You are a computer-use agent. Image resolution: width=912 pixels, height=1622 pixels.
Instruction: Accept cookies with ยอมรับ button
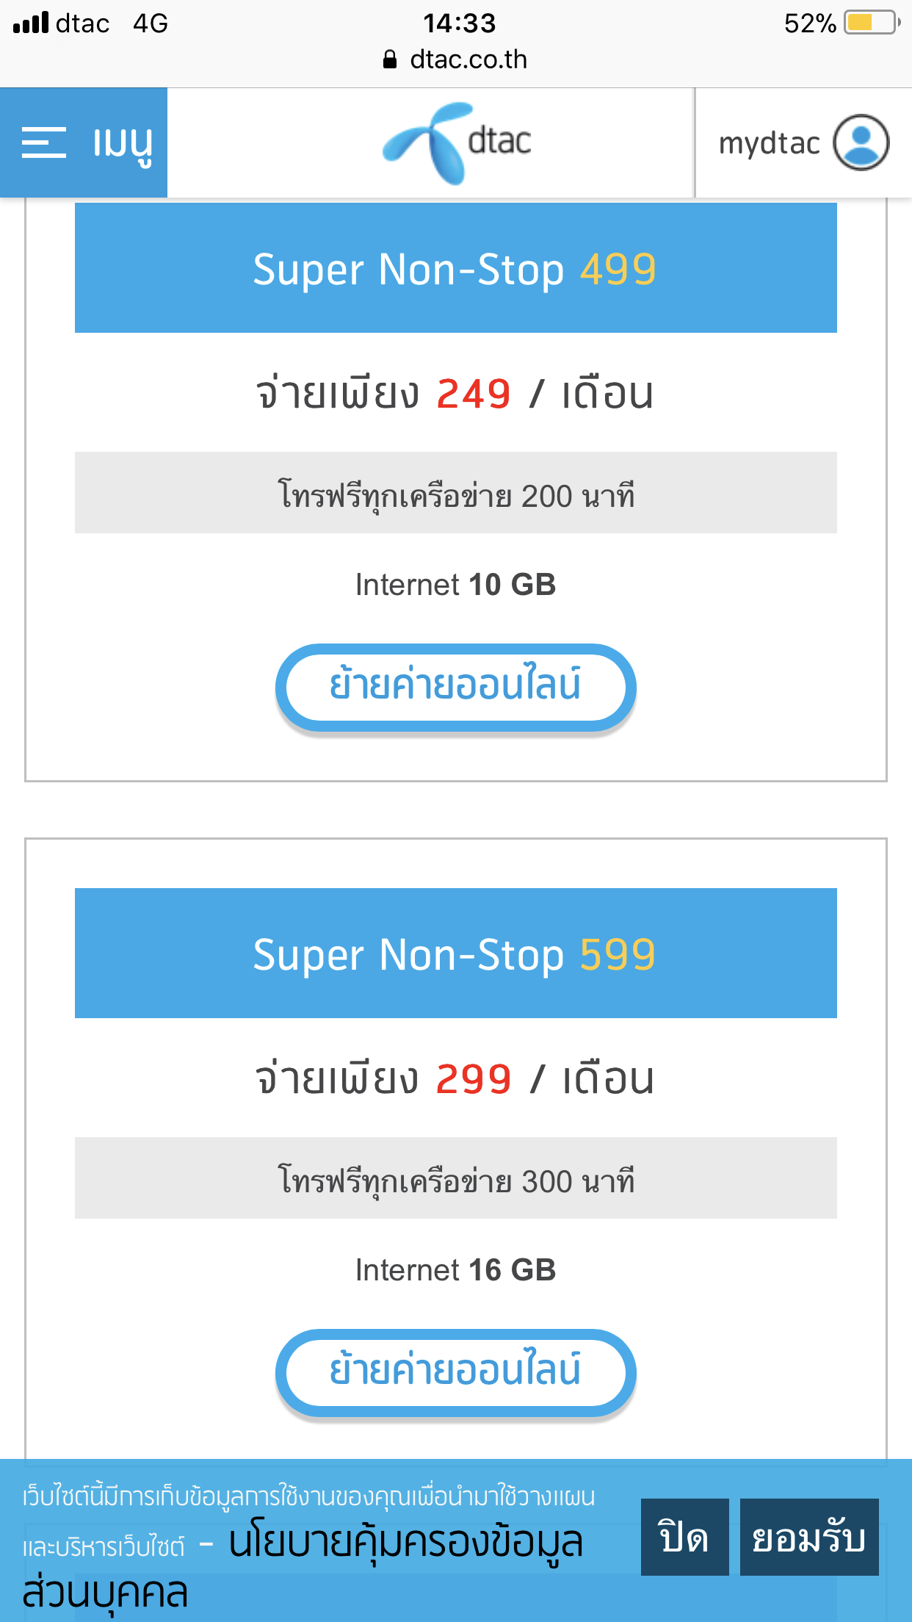(x=809, y=1537)
